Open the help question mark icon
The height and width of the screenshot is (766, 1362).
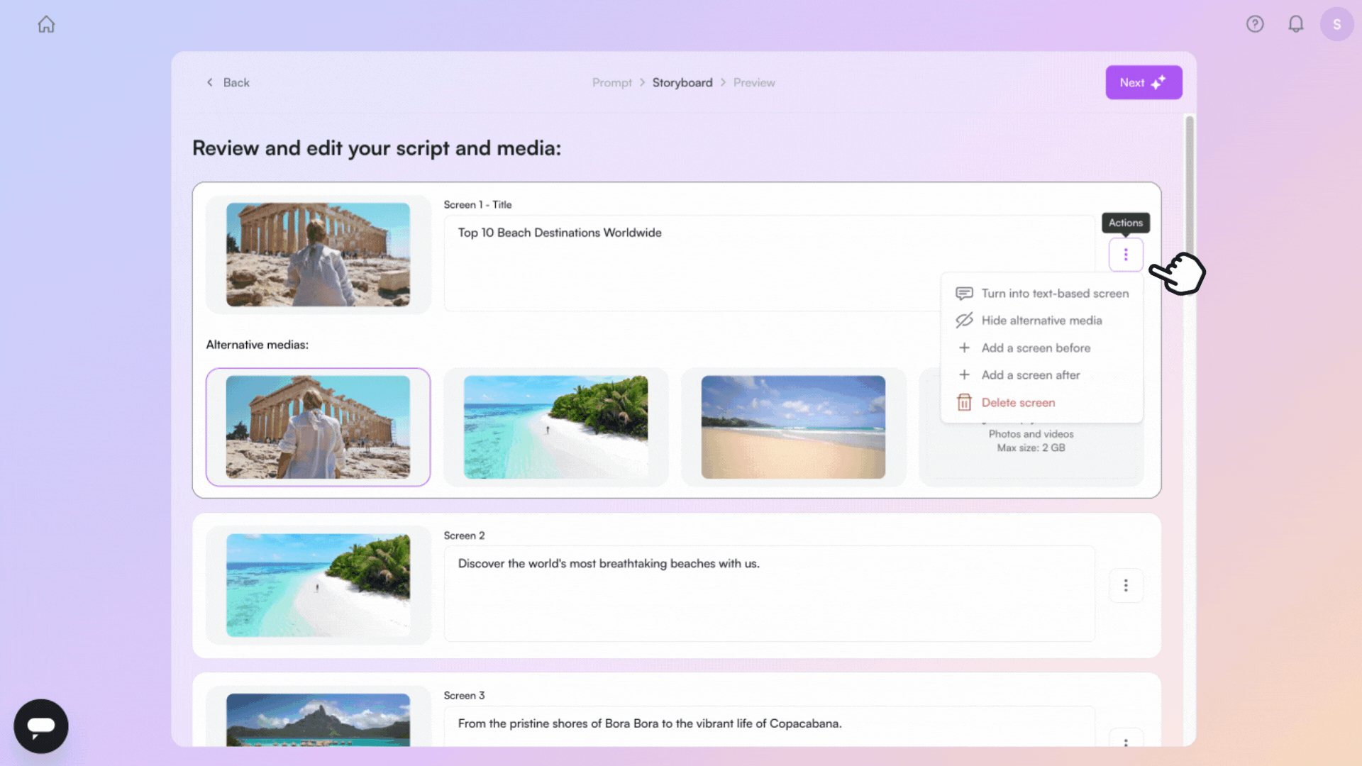point(1255,24)
